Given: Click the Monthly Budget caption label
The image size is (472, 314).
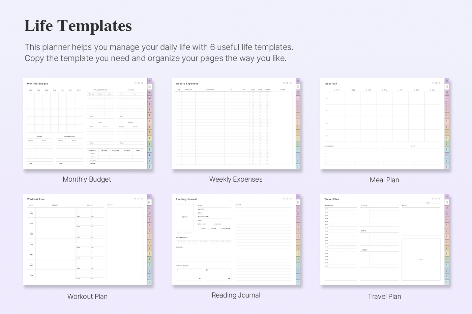Looking at the screenshot, I should (87, 179).
